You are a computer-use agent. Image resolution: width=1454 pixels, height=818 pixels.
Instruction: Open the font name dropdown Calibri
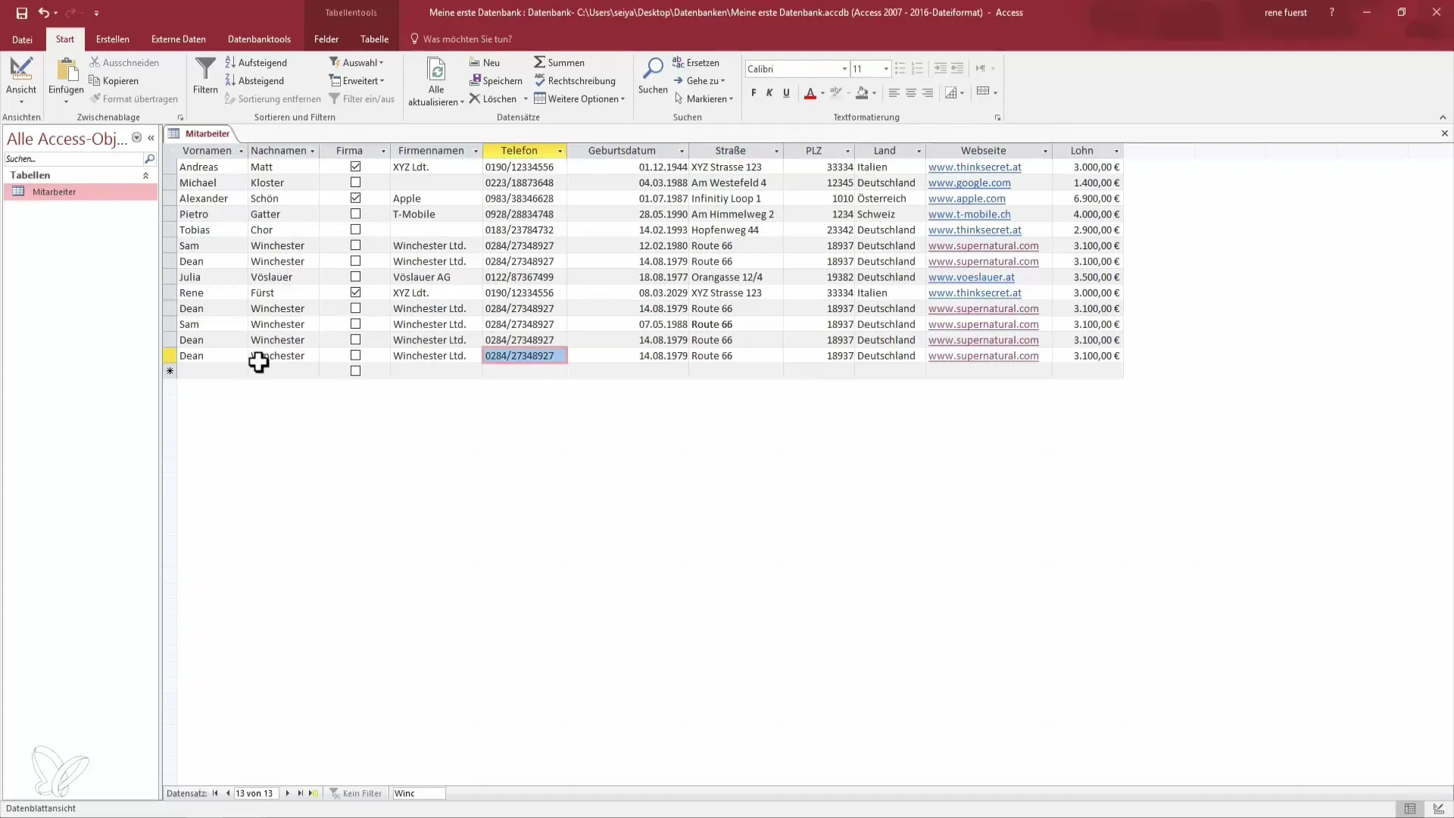844,69
